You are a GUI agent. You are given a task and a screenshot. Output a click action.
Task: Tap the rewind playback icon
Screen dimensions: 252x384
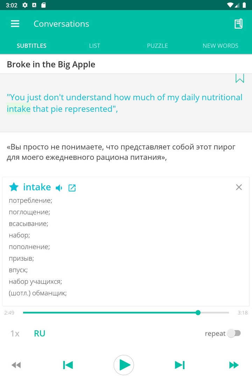click(x=16, y=365)
